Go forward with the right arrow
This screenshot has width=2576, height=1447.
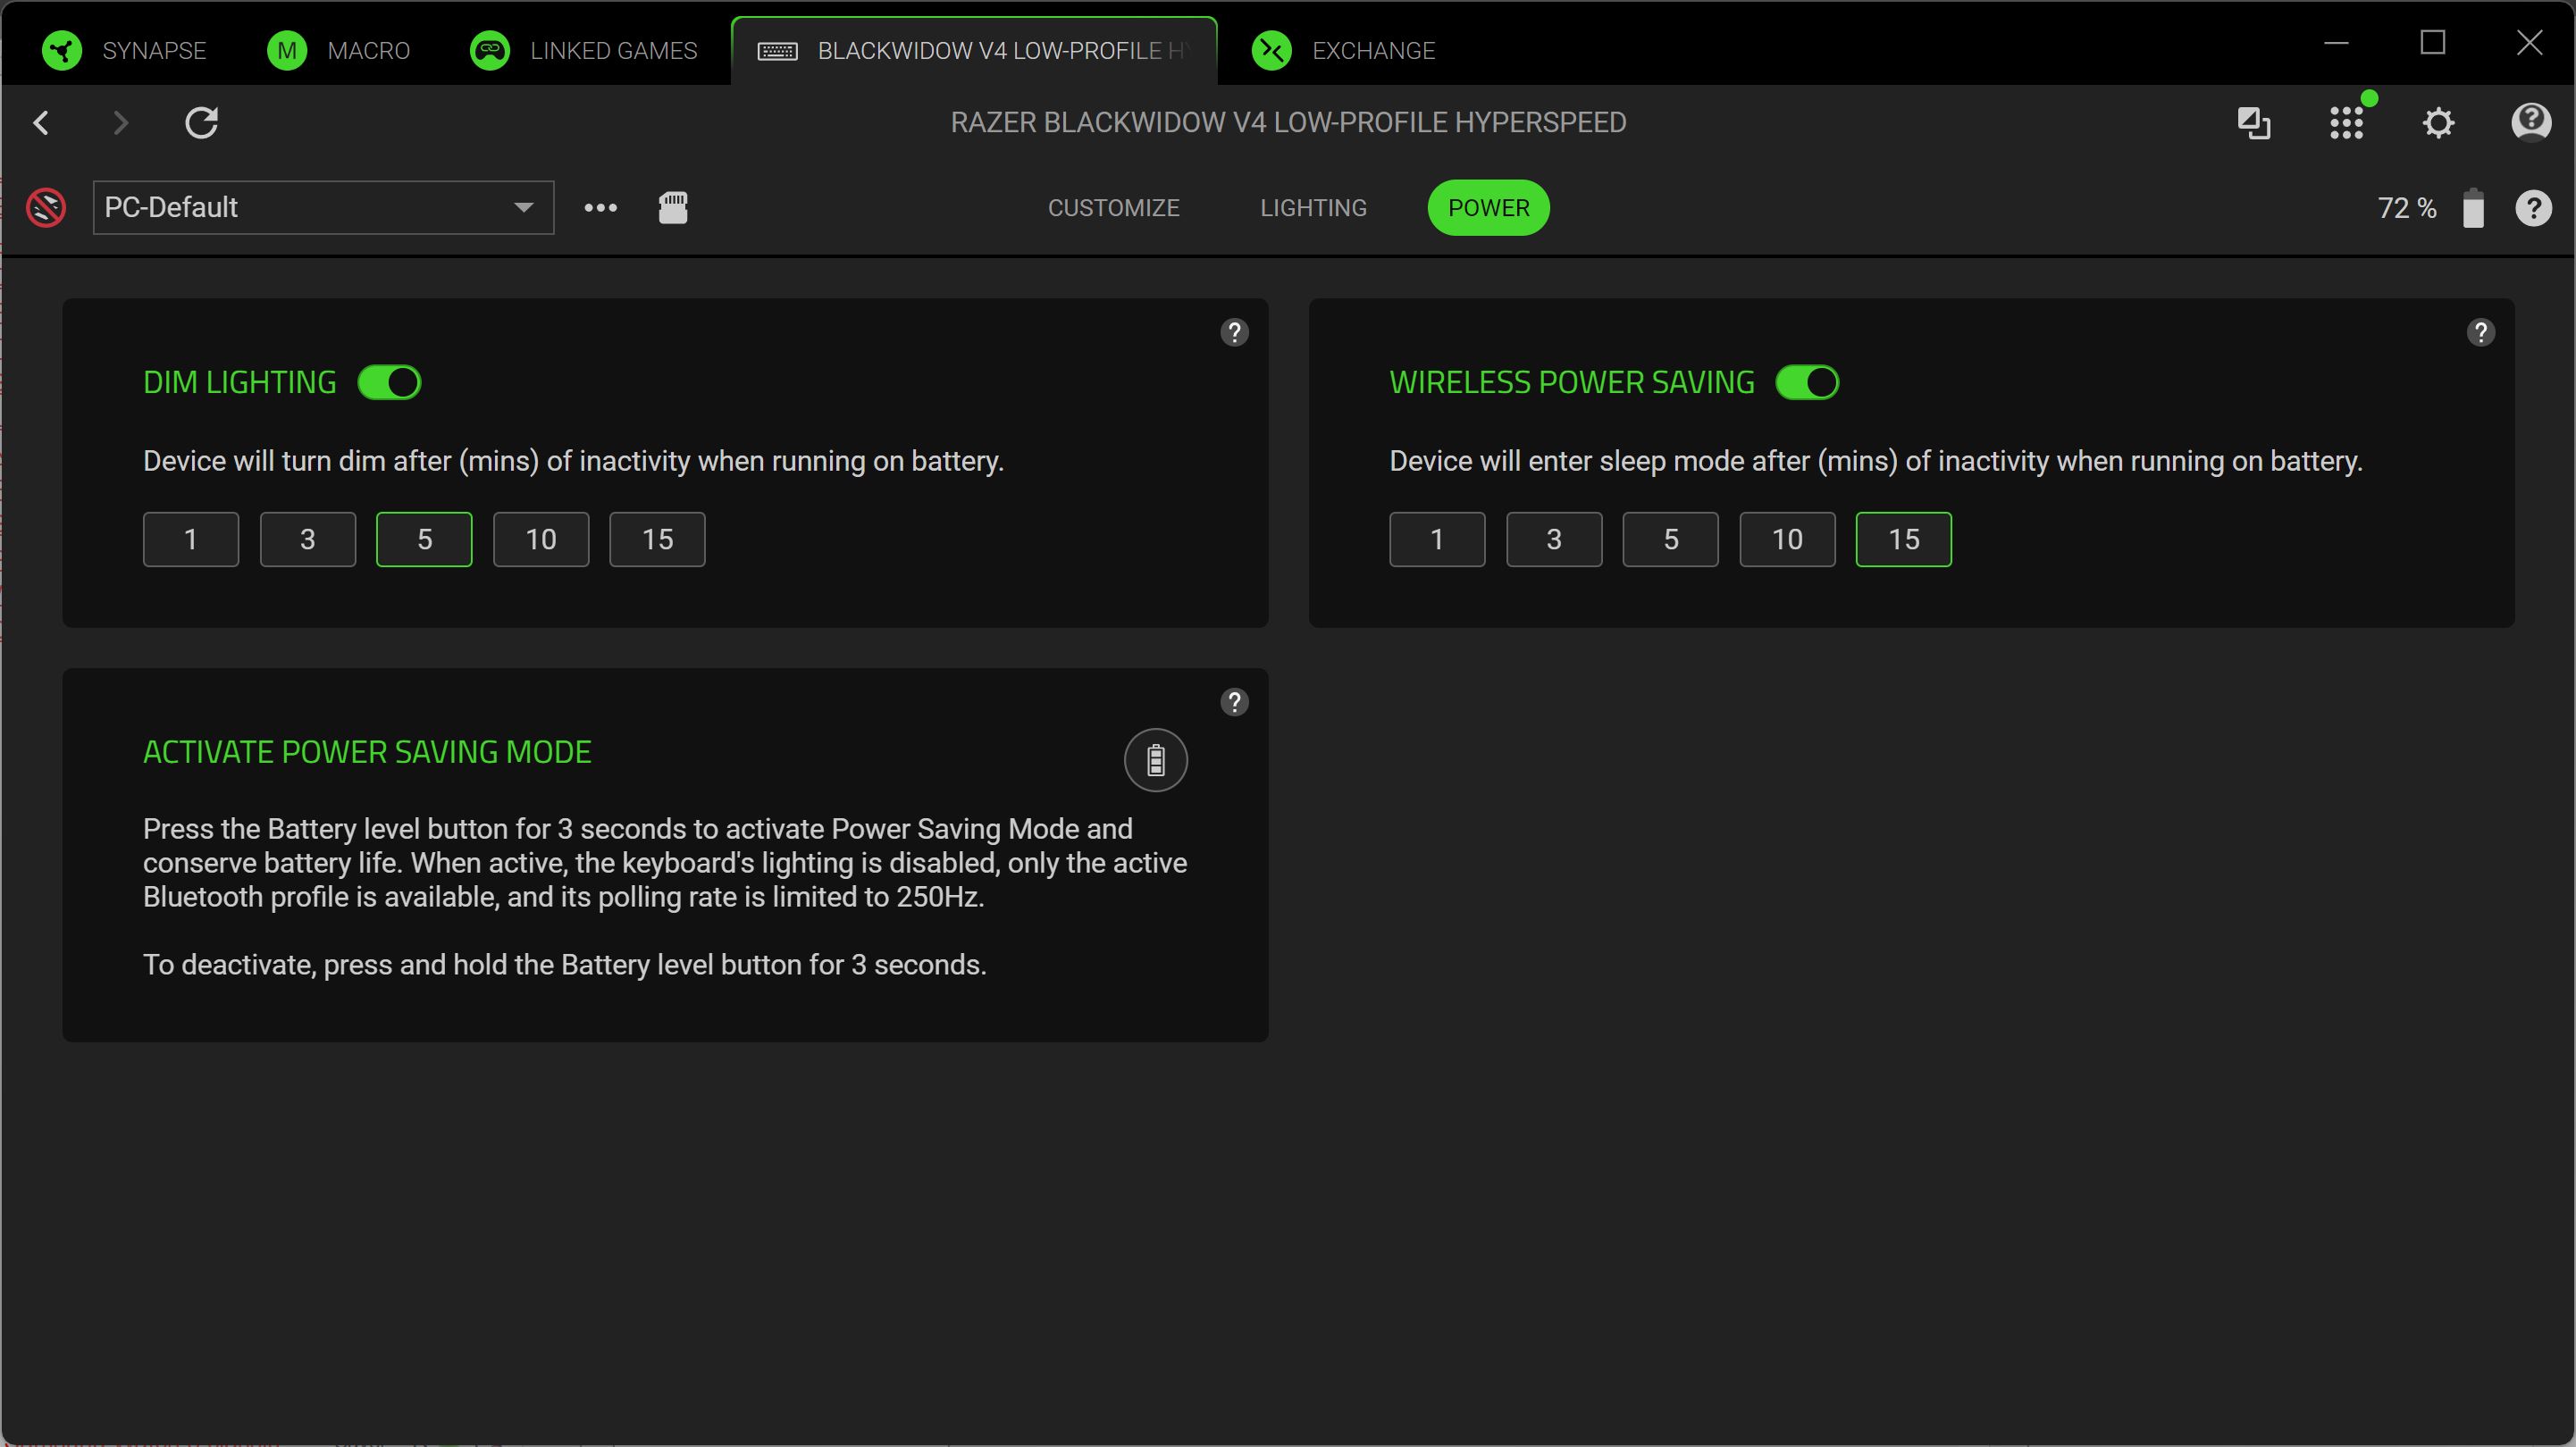pyautogui.click(x=120, y=123)
